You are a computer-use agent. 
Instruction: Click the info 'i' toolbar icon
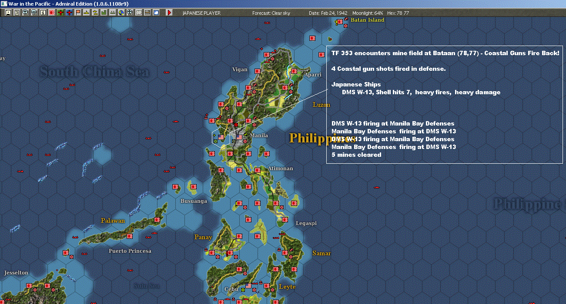pos(43,13)
